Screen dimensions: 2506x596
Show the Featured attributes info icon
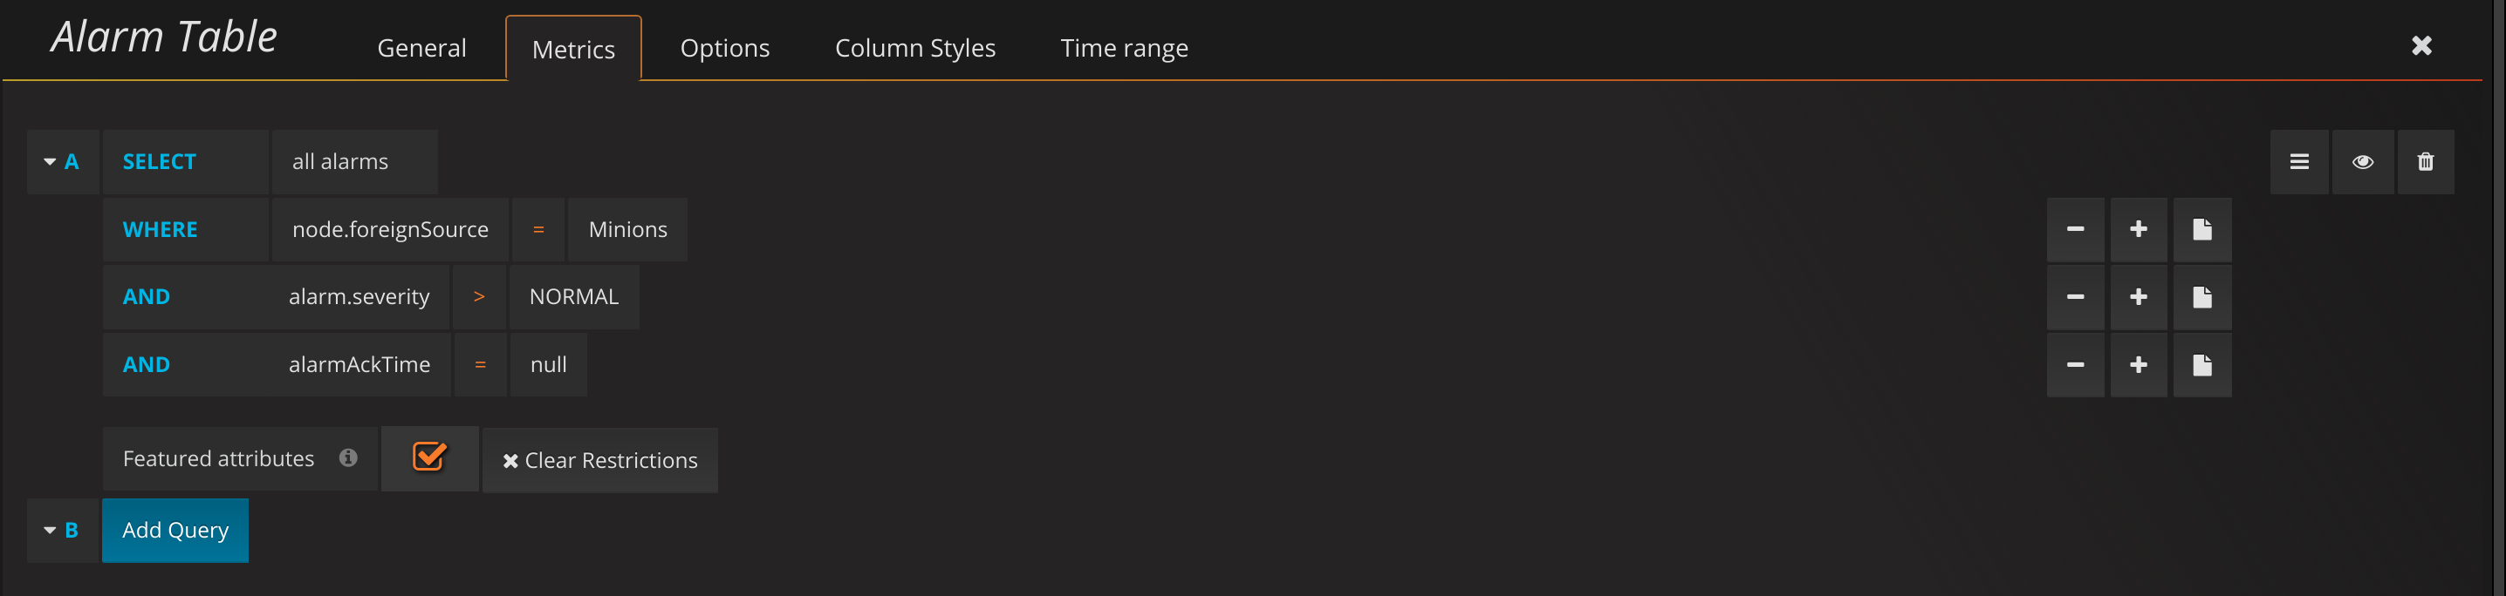[348, 458]
